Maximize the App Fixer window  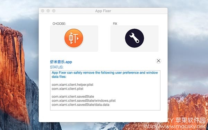pyautogui.click(x=54, y=11)
